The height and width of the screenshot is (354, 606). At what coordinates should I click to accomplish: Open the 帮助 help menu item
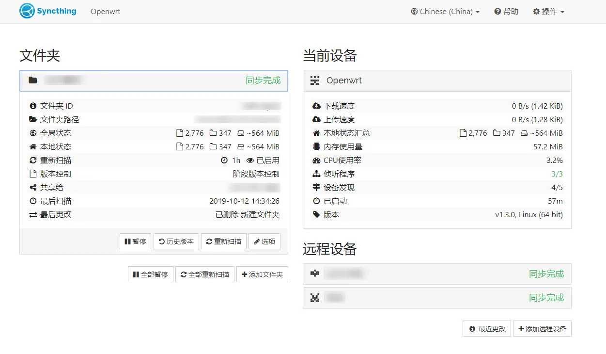(506, 12)
